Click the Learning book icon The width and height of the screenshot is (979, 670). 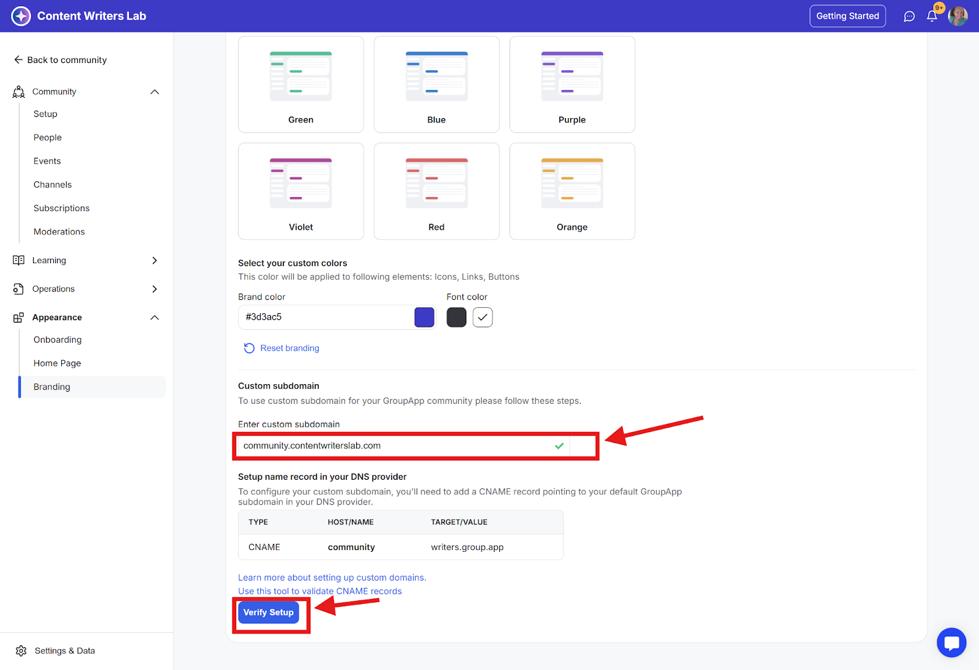(x=19, y=260)
